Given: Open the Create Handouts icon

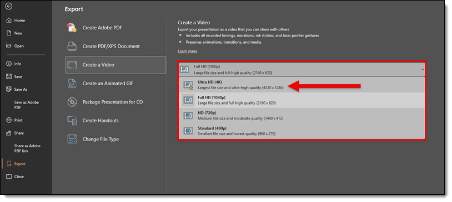Looking at the screenshot, I should (72, 121).
